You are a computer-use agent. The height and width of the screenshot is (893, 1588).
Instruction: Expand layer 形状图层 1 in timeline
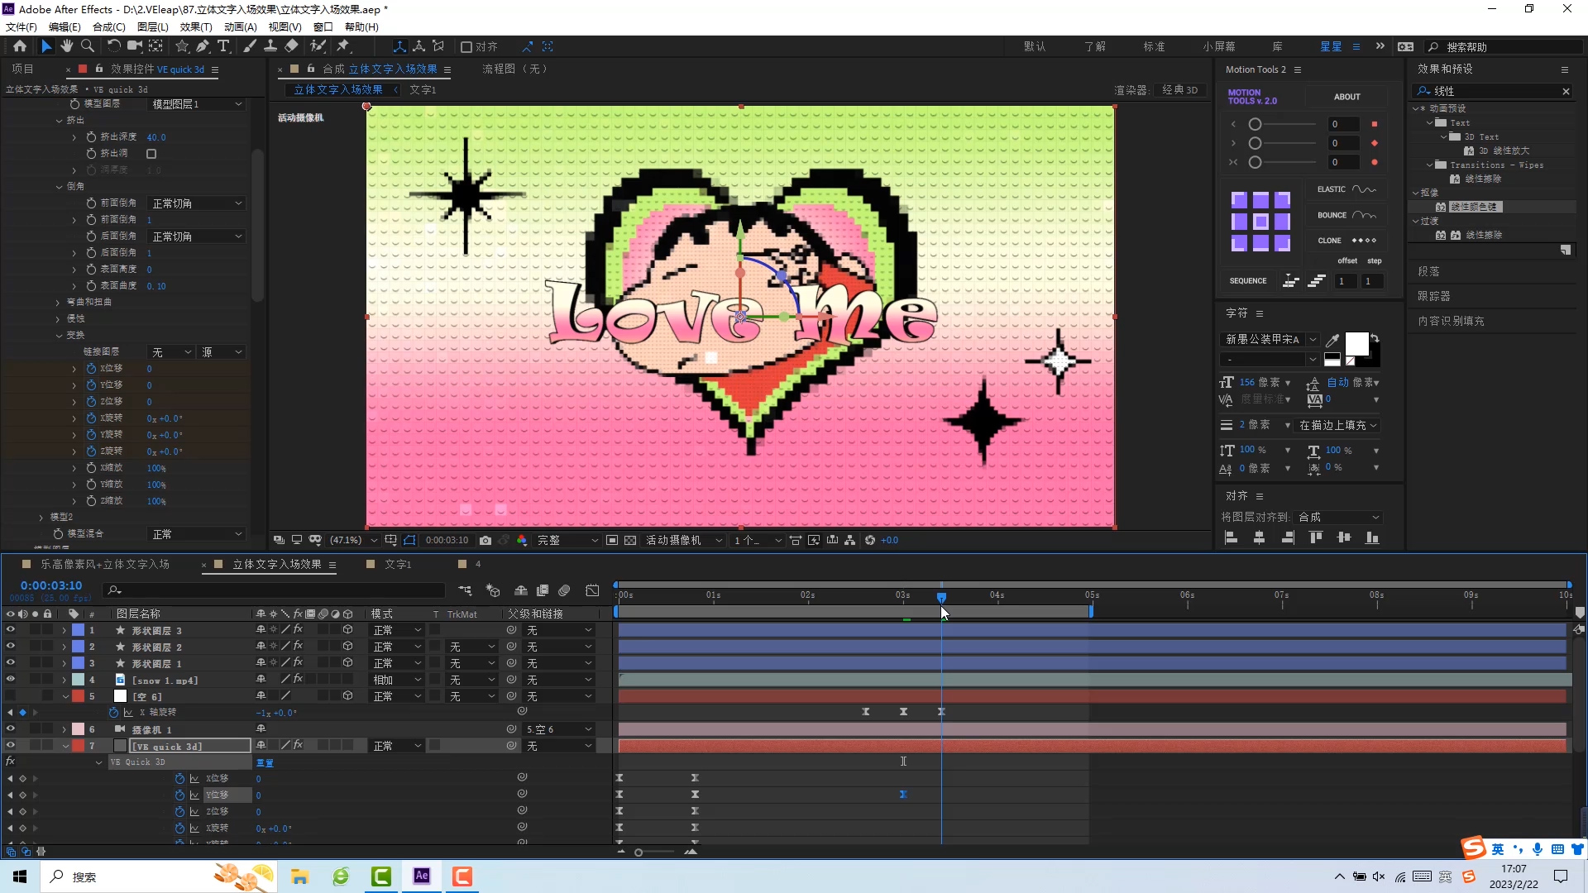coord(65,663)
